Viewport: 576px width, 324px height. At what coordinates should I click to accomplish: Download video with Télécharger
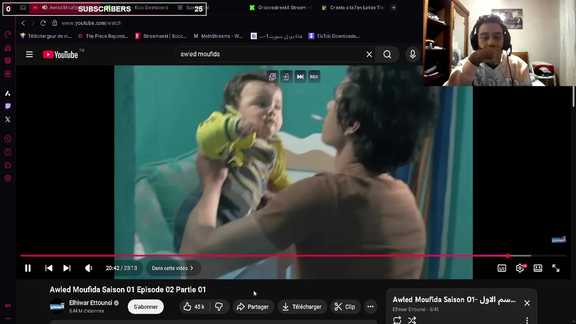[302, 307]
